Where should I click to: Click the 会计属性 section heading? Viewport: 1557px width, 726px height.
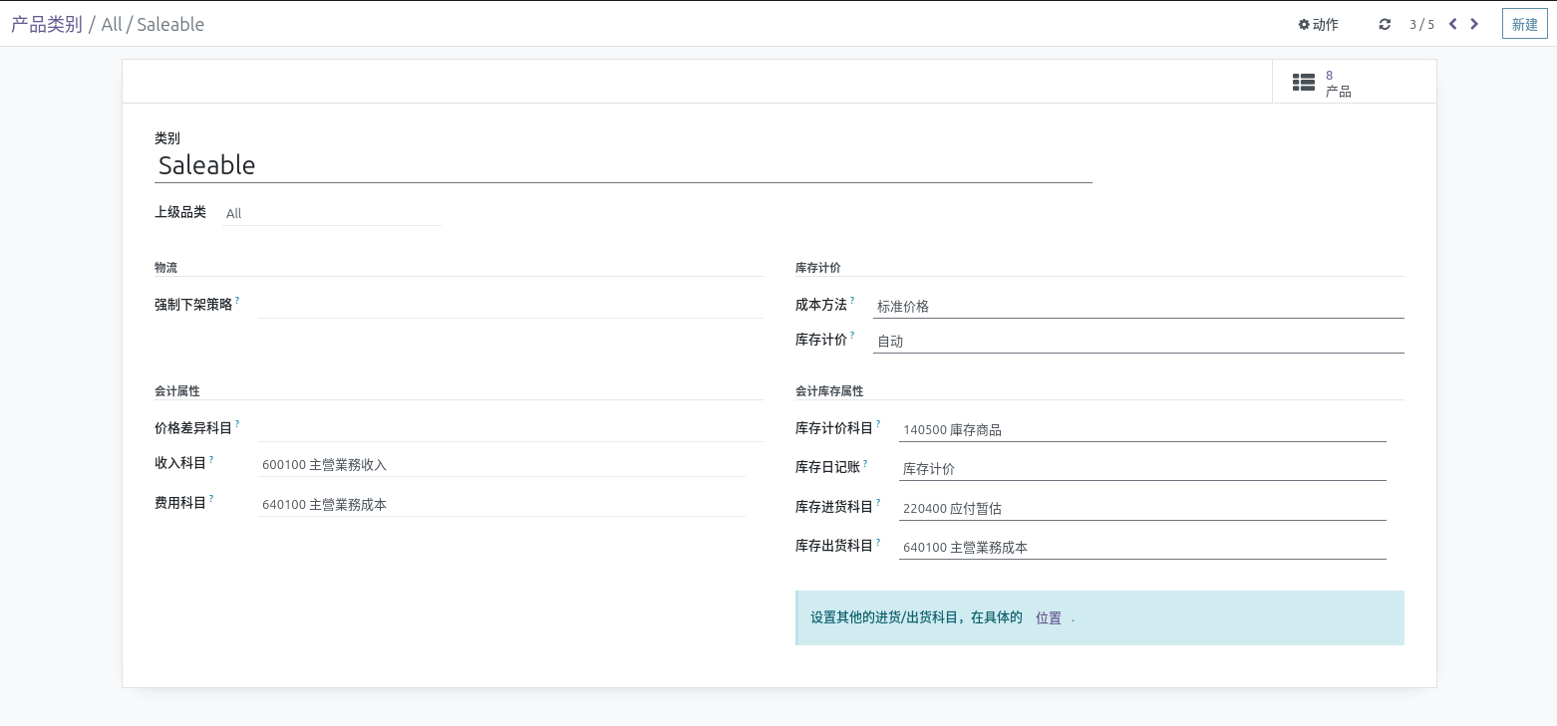177,391
